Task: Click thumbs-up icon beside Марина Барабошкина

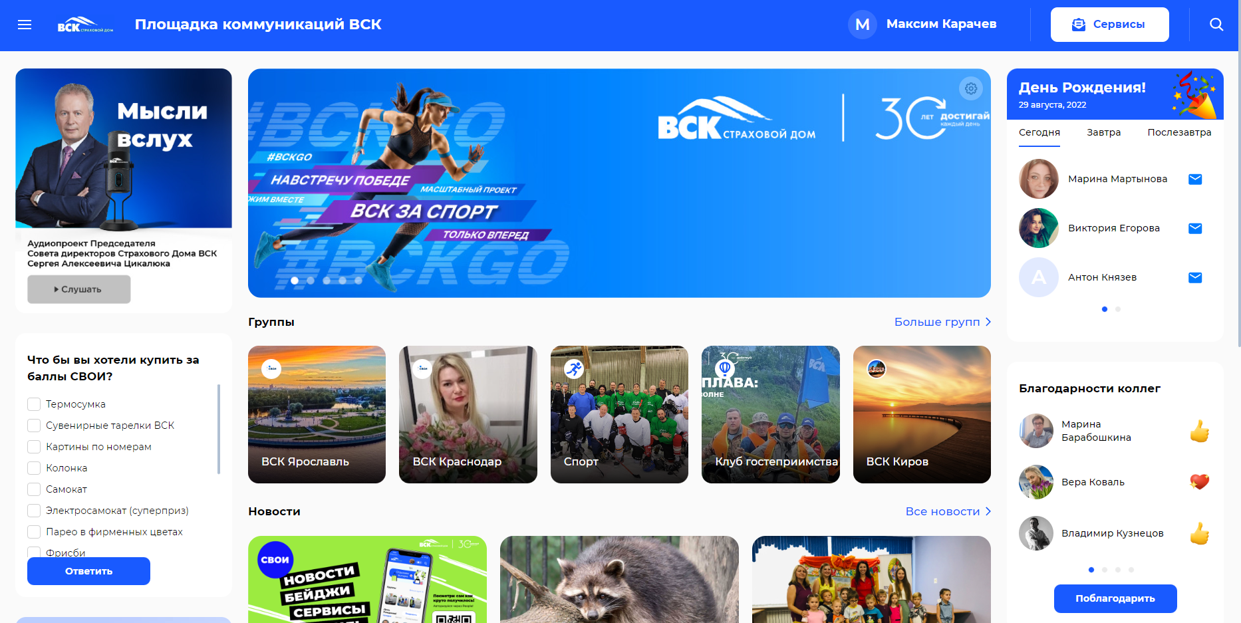Action: click(x=1199, y=431)
